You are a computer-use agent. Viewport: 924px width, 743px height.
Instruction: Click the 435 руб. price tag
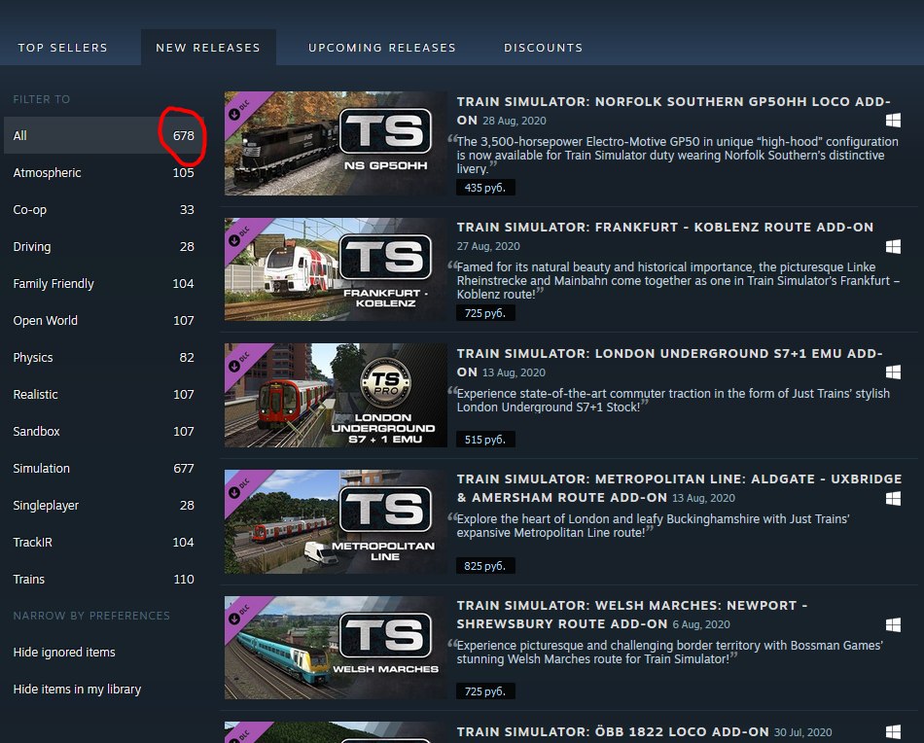coord(485,188)
